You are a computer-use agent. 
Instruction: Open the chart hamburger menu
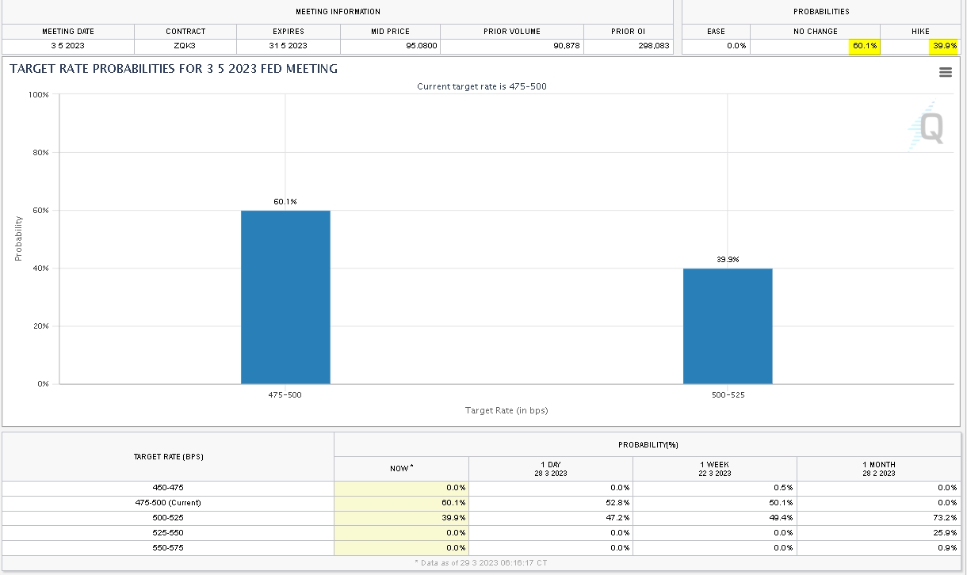click(945, 72)
